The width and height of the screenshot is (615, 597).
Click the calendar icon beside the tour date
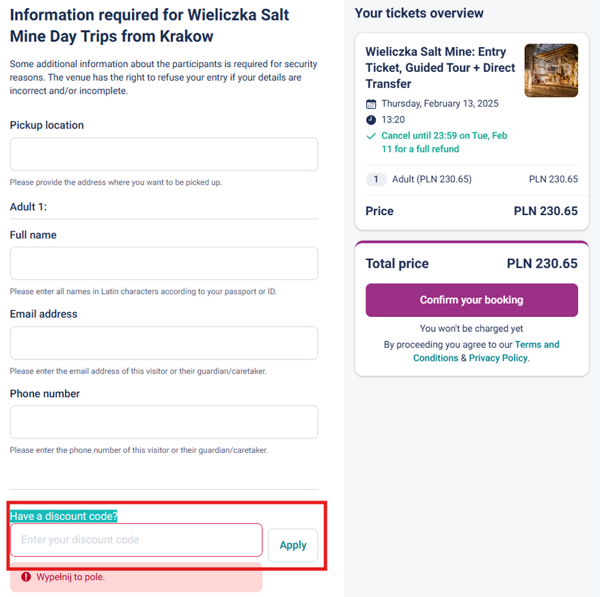click(x=371, y=104)
